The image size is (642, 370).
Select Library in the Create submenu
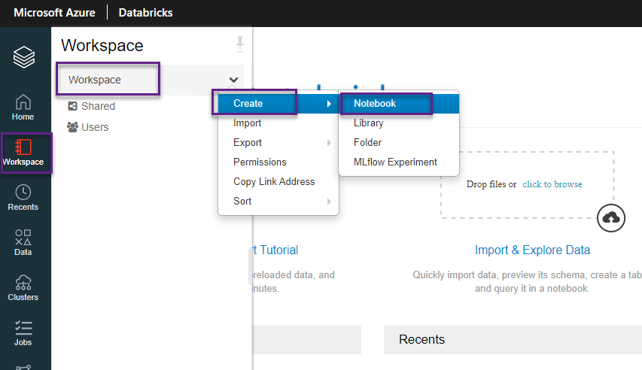(369, 123)
